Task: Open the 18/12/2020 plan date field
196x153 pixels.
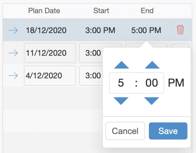Action: point(50,30)
